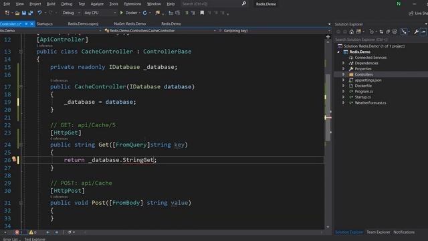Pin the Controller.cs editor tab
The height and width of the screenshot is (241, 428).
pyautogui.click(x=26, y=24)
